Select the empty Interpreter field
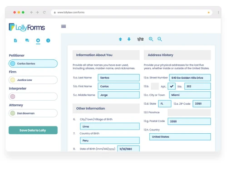The height and width of the screenshot is (170, 227). 33,97
